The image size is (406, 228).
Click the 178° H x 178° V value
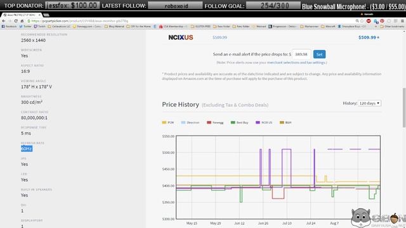37,87
